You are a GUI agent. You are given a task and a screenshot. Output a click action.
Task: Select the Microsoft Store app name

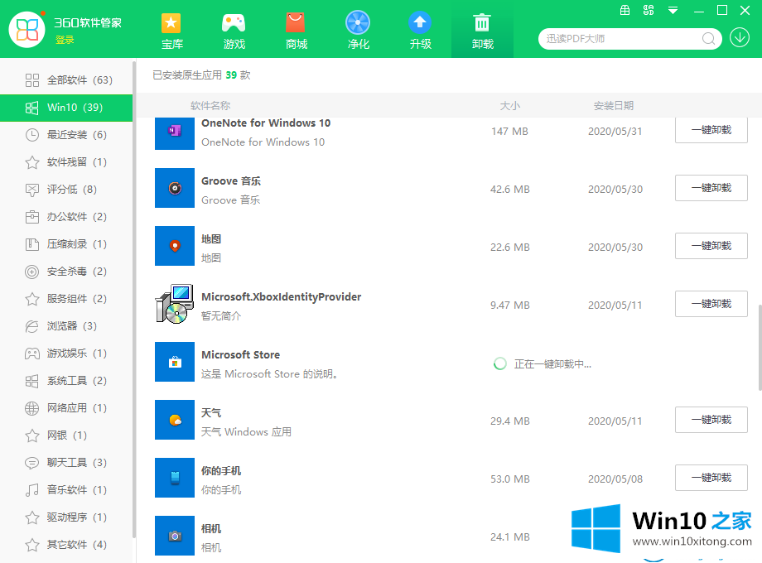240,355
